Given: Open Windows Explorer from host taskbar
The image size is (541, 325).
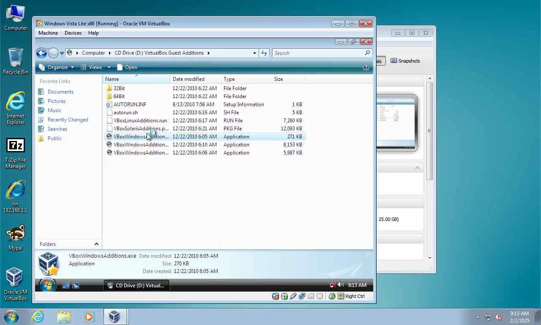Looking at the screenshot, I should point(64,317).
